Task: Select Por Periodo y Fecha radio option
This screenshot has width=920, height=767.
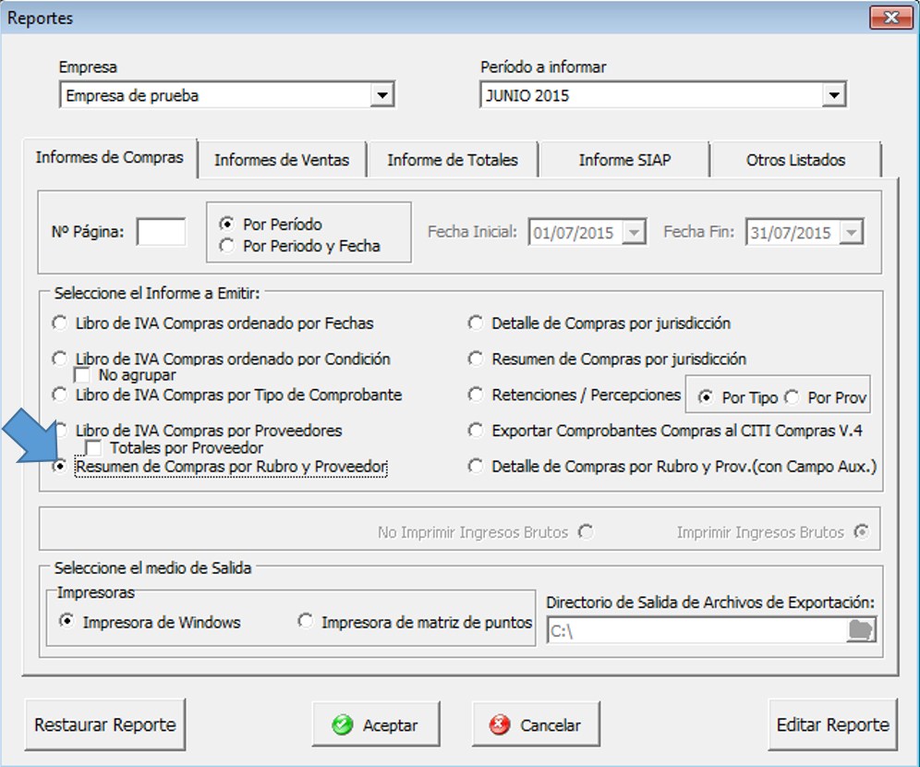Action: pos(225,246)
